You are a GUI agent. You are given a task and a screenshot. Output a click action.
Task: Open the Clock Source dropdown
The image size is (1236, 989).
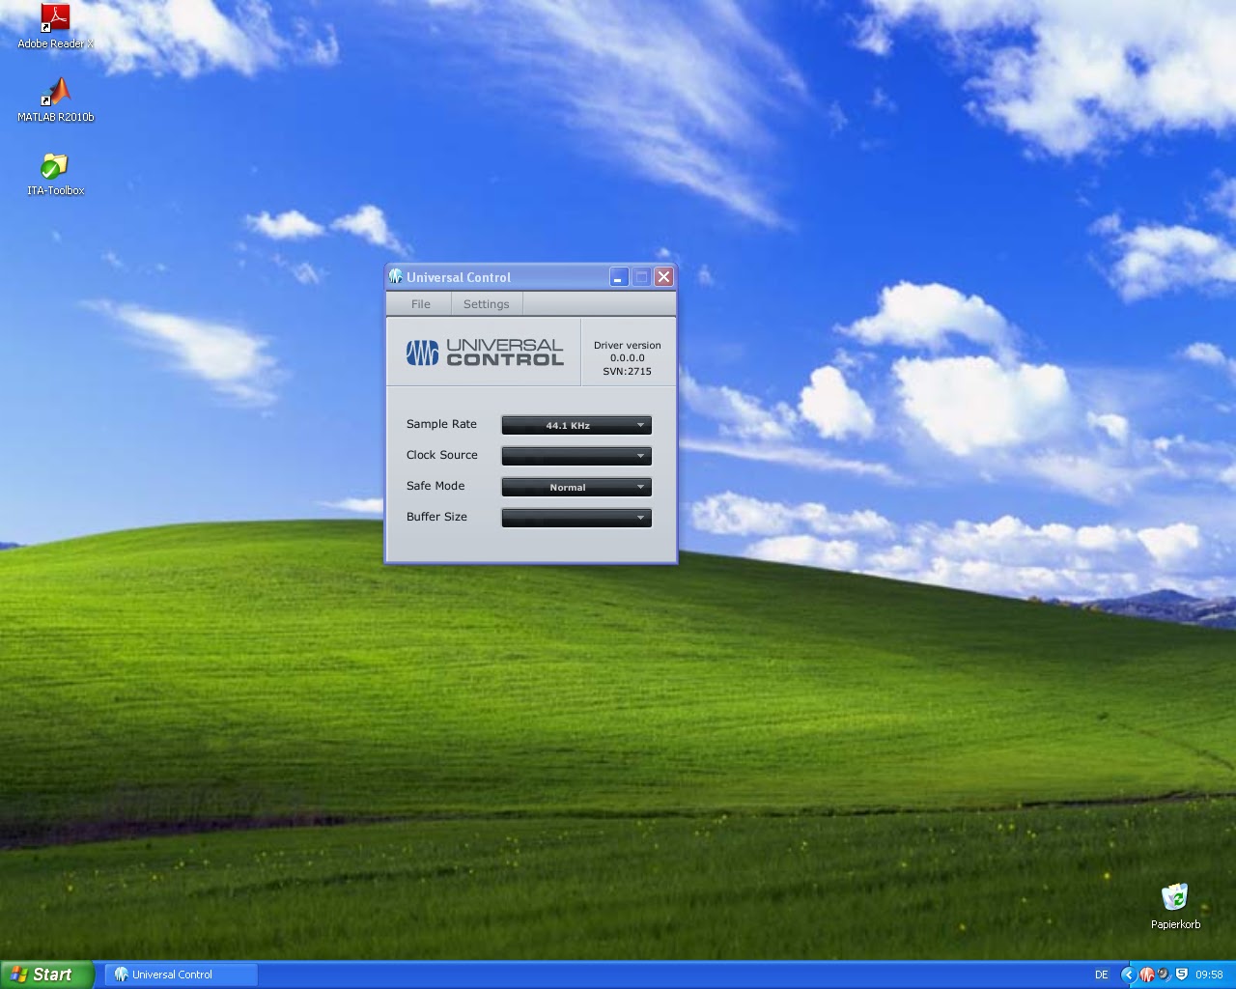(x=576, y=456)
